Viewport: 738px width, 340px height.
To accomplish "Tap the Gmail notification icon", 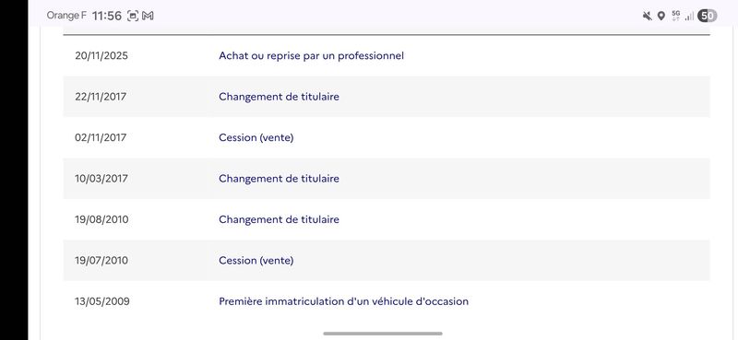I will 148,16.
